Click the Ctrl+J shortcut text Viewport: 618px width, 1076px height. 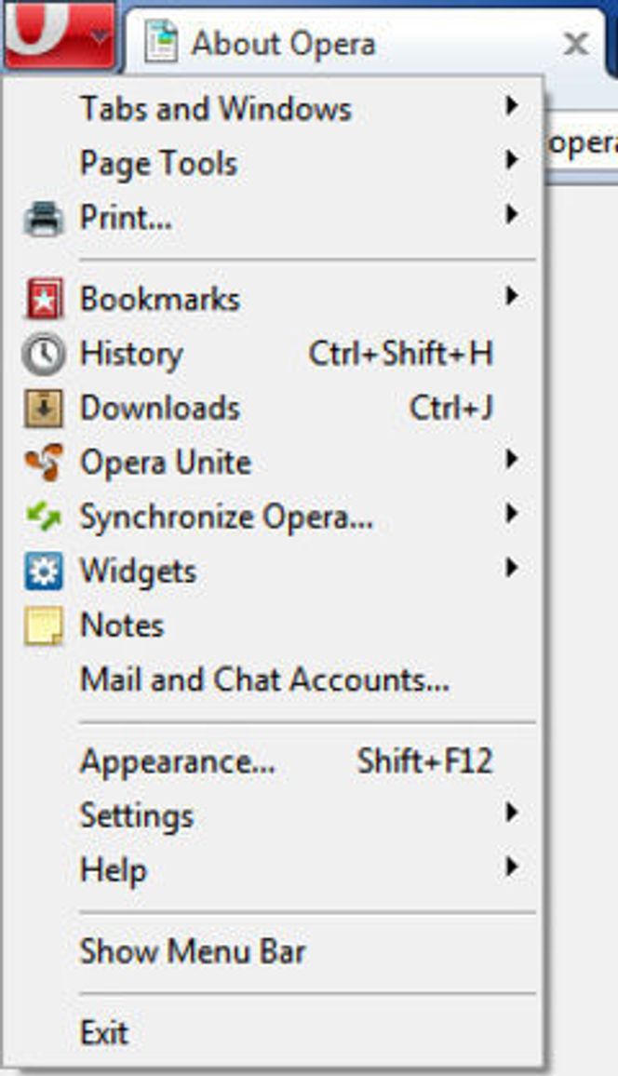click(450, 408)
